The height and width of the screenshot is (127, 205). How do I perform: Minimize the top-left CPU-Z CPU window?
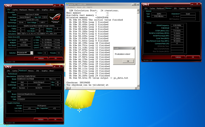tap(55, 5)
